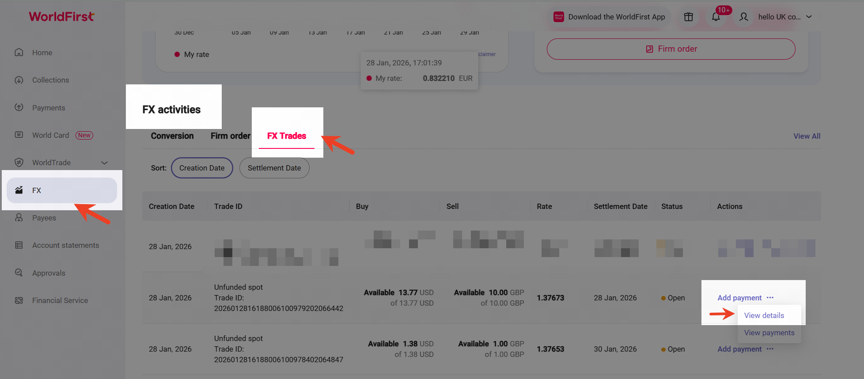Click Add payment for trade ending 2066442
864x379 pixels.
point(739,298)
